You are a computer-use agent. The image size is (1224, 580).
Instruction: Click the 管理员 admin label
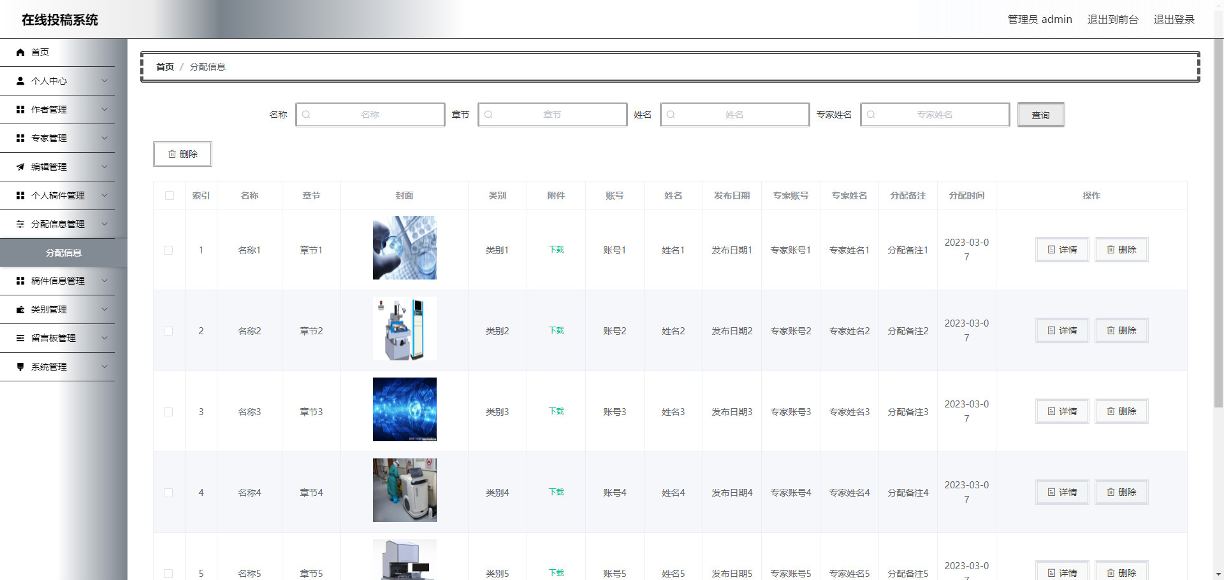coord(1040,20)
